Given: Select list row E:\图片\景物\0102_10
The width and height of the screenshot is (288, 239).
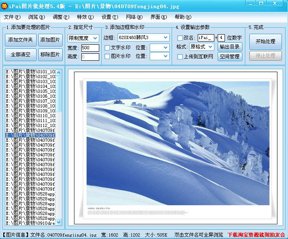Looking at the screenshot, I should [x=31, y=77].
